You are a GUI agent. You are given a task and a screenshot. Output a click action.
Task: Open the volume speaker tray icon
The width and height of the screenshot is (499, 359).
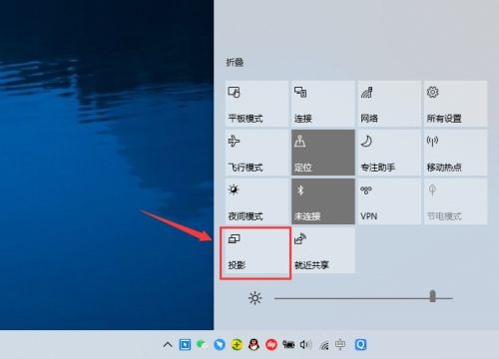coord(305,345)
